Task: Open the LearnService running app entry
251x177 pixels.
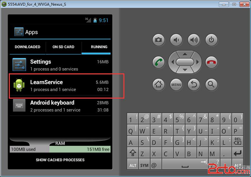Action: (x=60, y=85)
